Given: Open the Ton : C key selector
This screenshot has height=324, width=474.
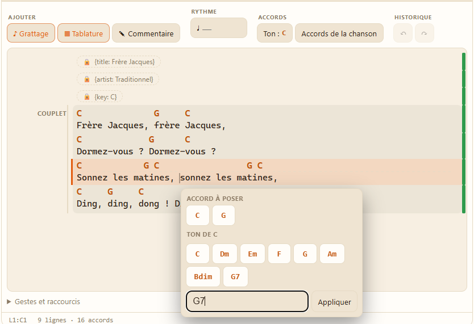Looking at the screenshot, I should [x=275, y=33].
